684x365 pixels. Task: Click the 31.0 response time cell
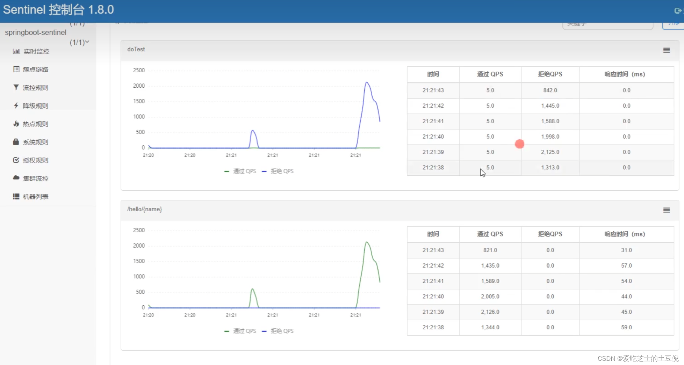626,250
